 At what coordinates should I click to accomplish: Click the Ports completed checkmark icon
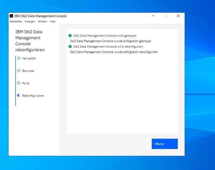pos(19,83)
